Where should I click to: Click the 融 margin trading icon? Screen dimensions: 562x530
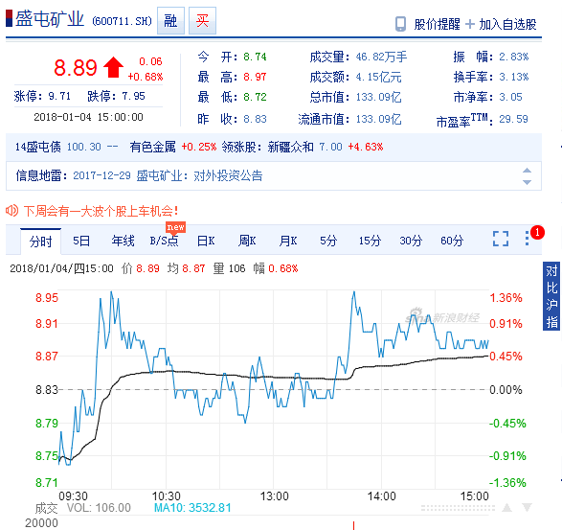click(x=170, y=21)
